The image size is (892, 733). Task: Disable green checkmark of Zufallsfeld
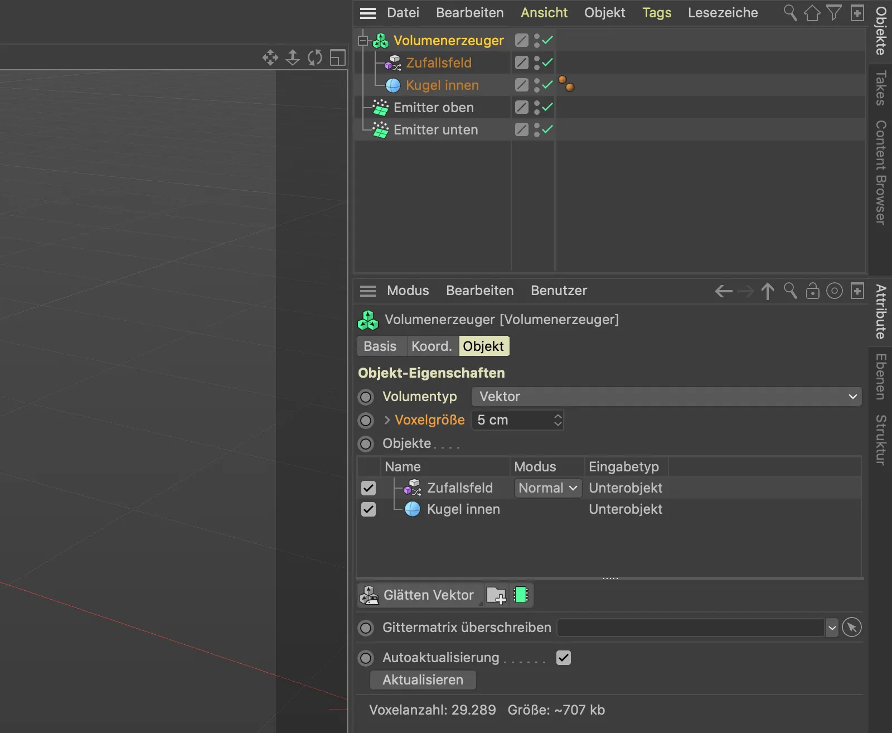click(547, 62)
